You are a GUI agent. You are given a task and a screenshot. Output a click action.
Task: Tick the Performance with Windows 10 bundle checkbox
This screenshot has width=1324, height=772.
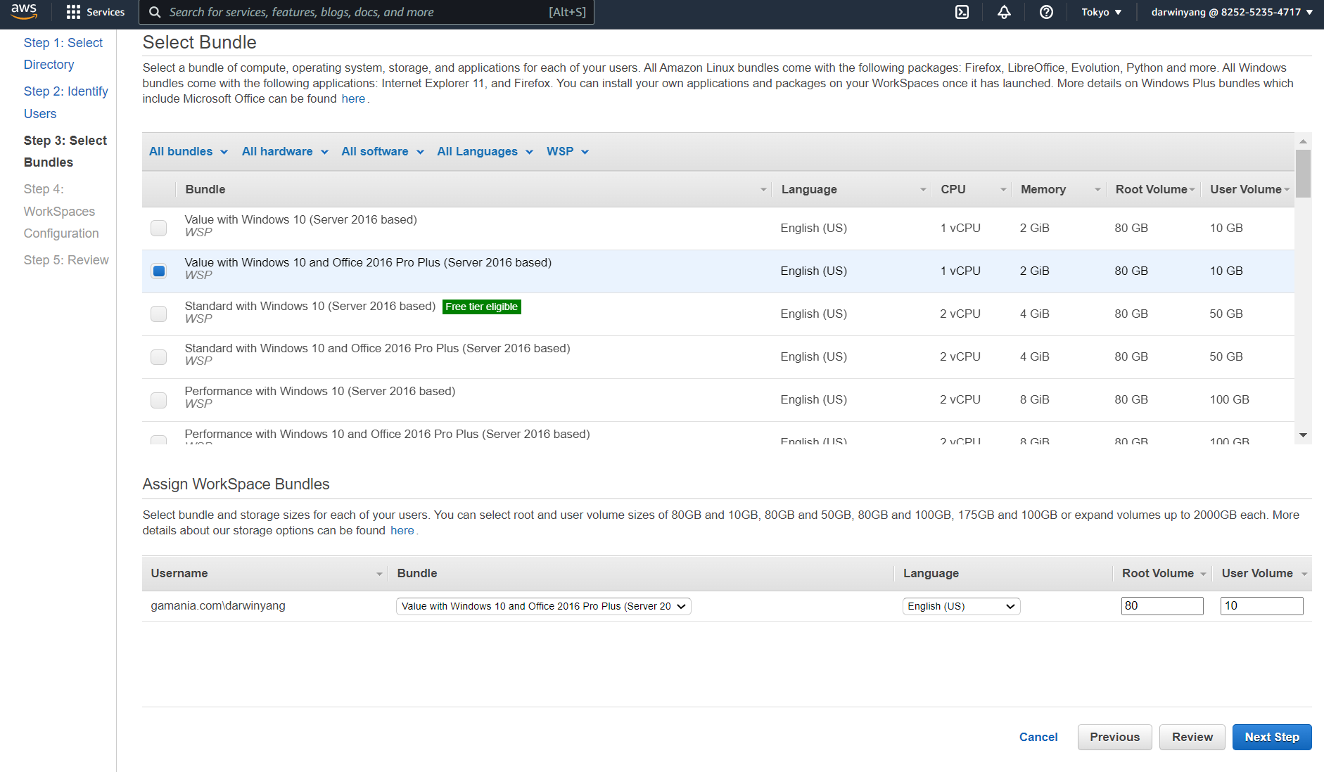(159, 400)
